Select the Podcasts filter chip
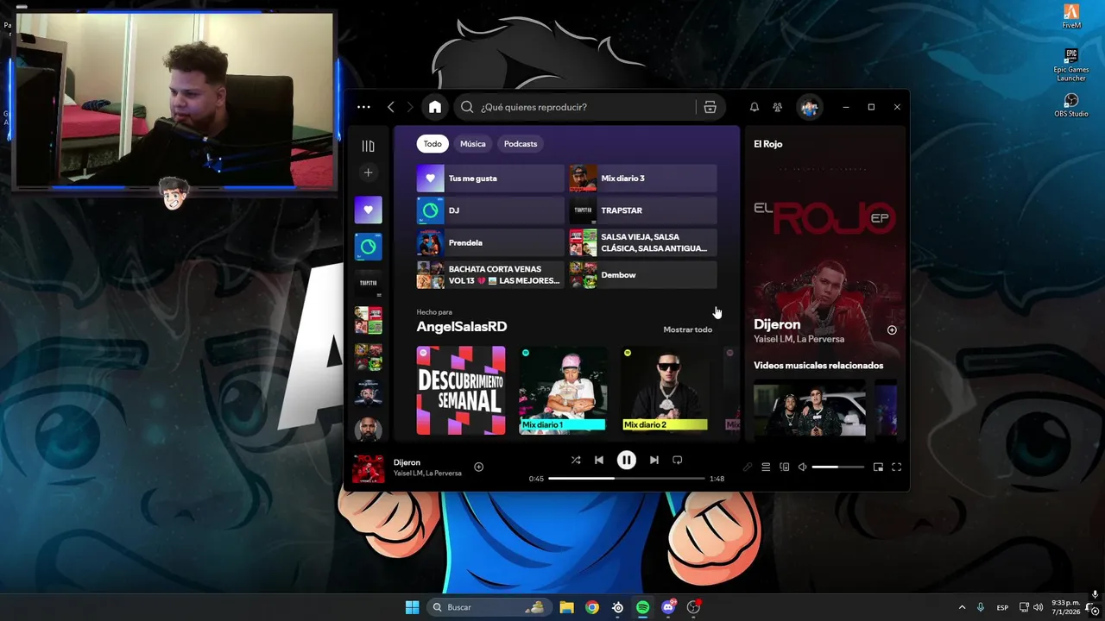The image size is (1105, 621). [x=521, y=144]
